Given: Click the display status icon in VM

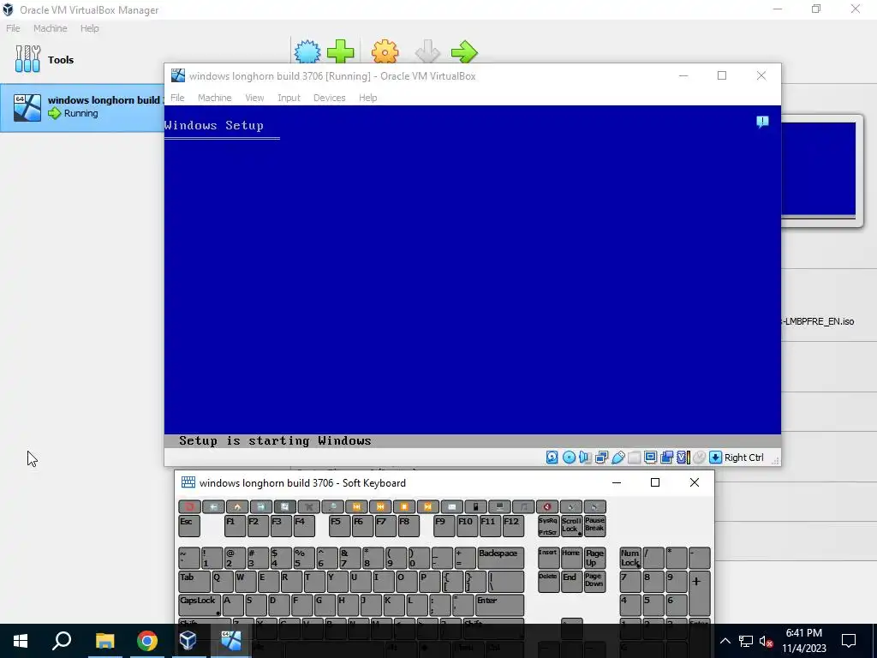Looking at the screenshot, I should 651,458.
